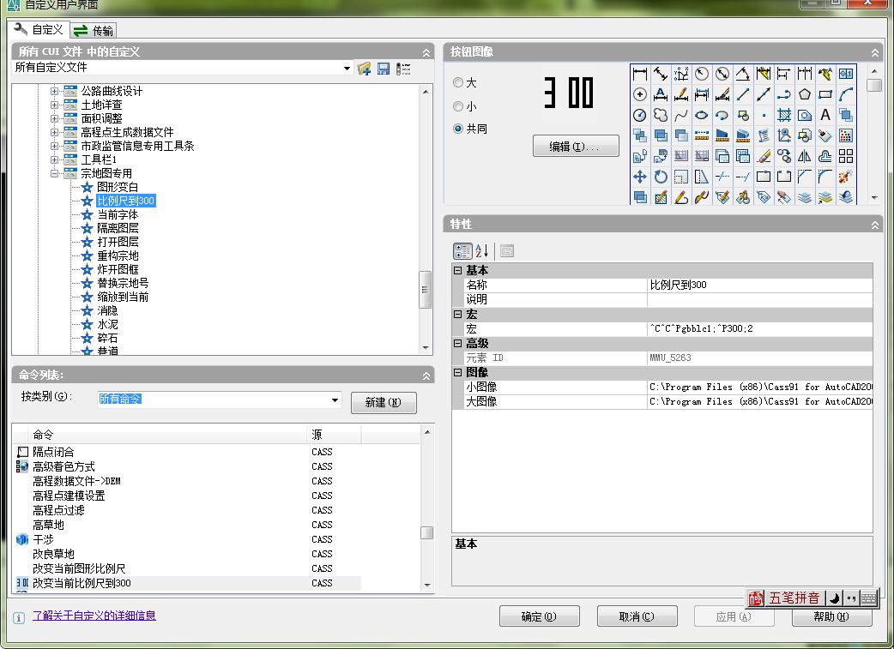Open the 了解关于自定义的详细信息 link
894x649 pixels.
94,616
